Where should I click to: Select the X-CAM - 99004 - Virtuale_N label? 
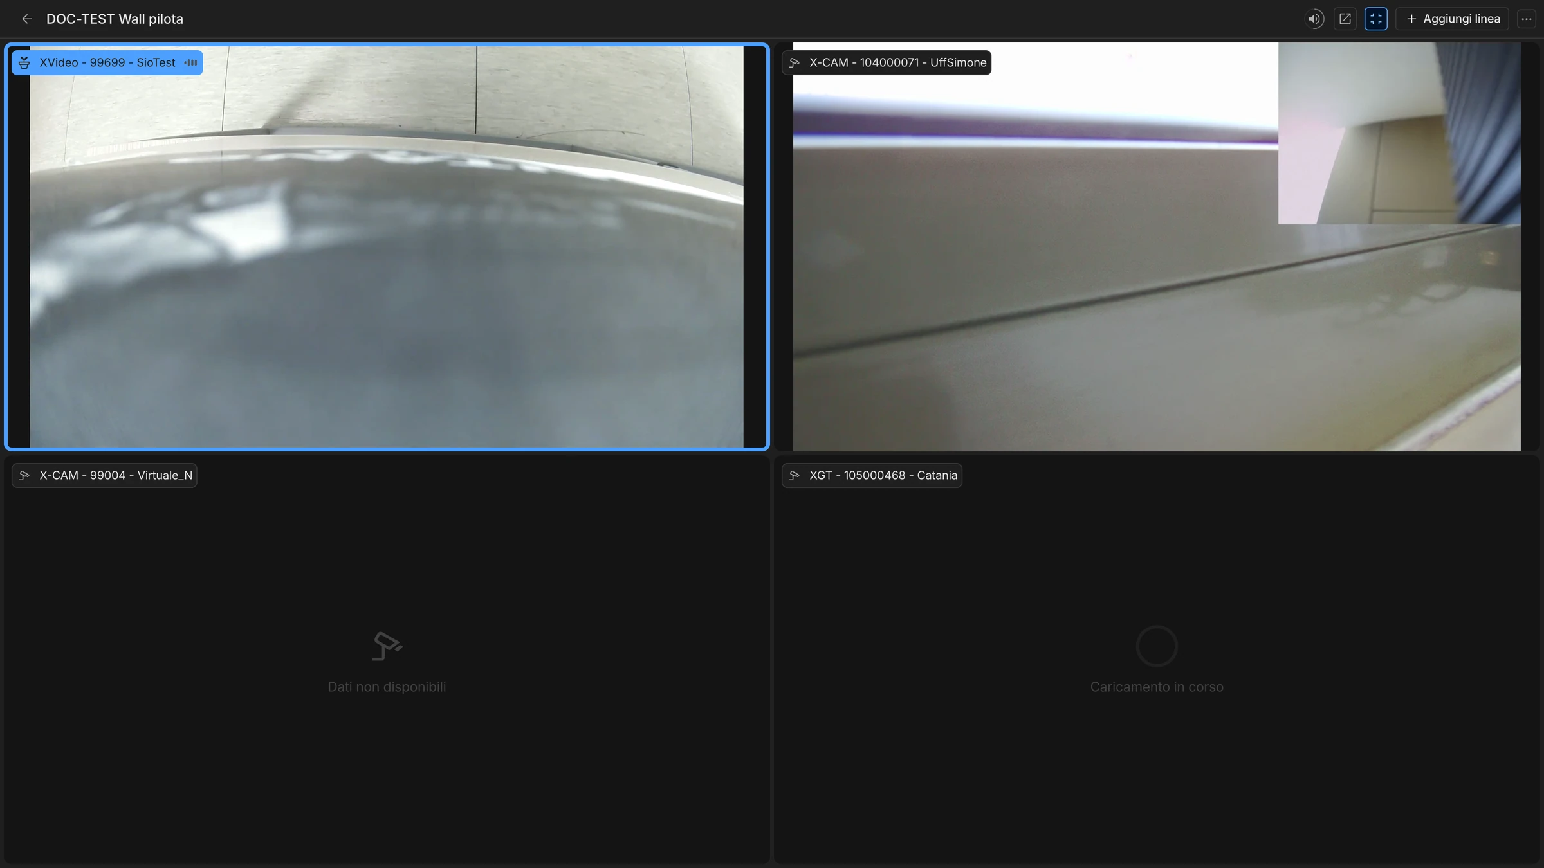[x=104, y=475]
